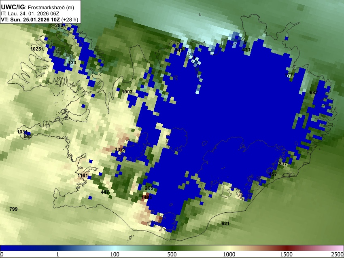The width and height of the screenshot is (344, 258).
Task: Click the map value 799
Action: tap(13, 209)
